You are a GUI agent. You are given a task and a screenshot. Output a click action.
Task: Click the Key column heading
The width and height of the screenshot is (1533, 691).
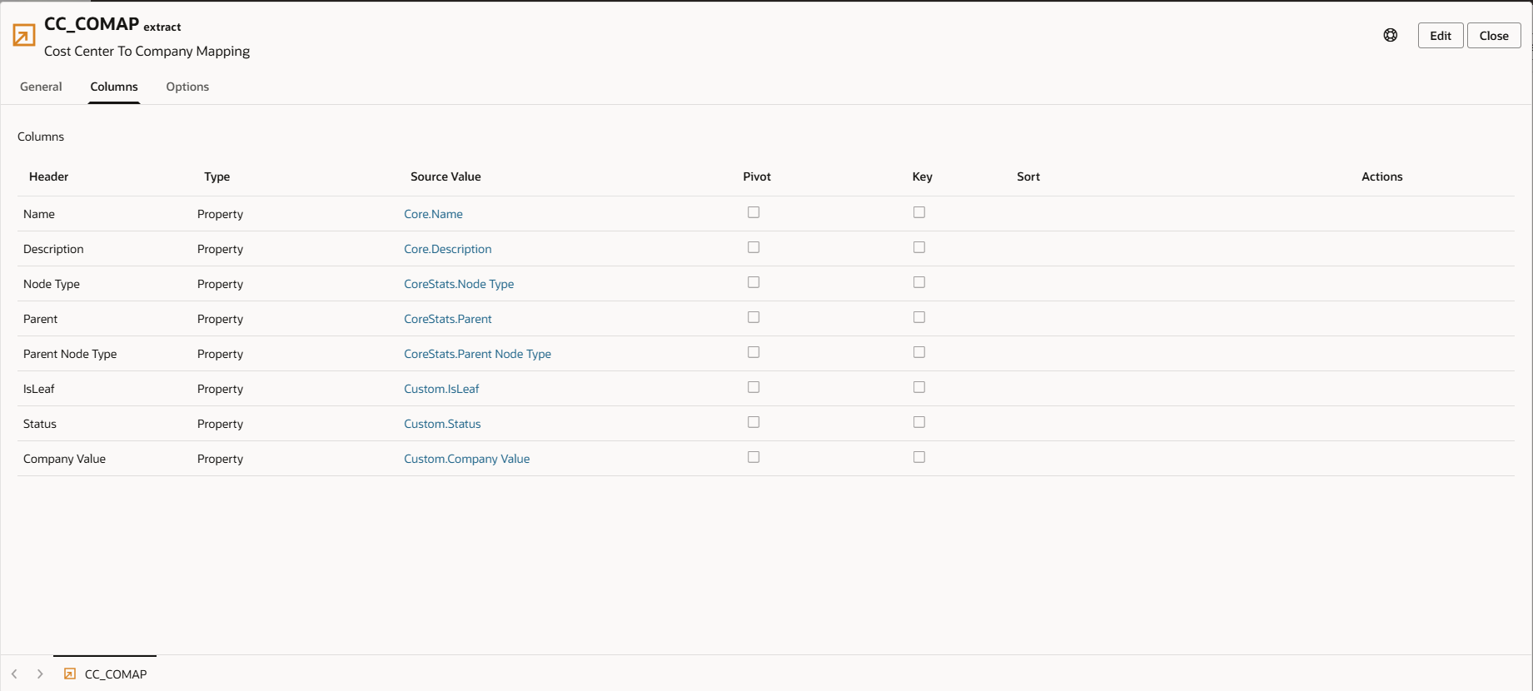(923, 176)
